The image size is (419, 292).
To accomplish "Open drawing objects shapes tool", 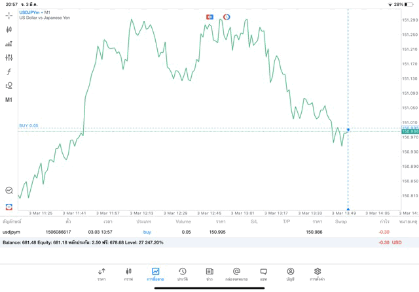I will 9,86.
